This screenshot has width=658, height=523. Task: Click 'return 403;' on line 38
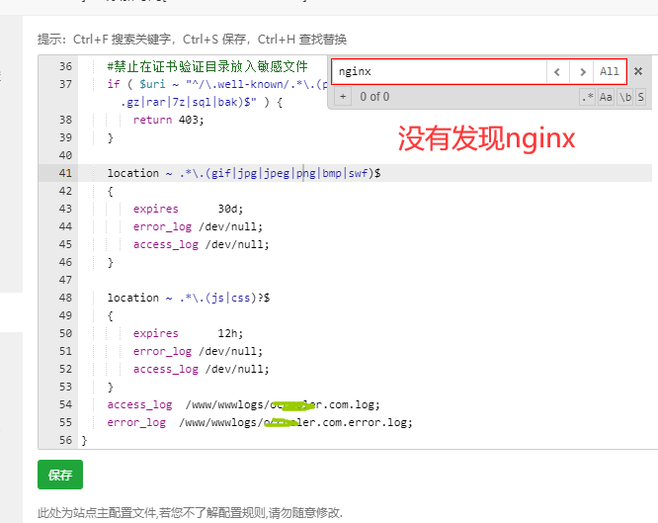pos(168,120)
